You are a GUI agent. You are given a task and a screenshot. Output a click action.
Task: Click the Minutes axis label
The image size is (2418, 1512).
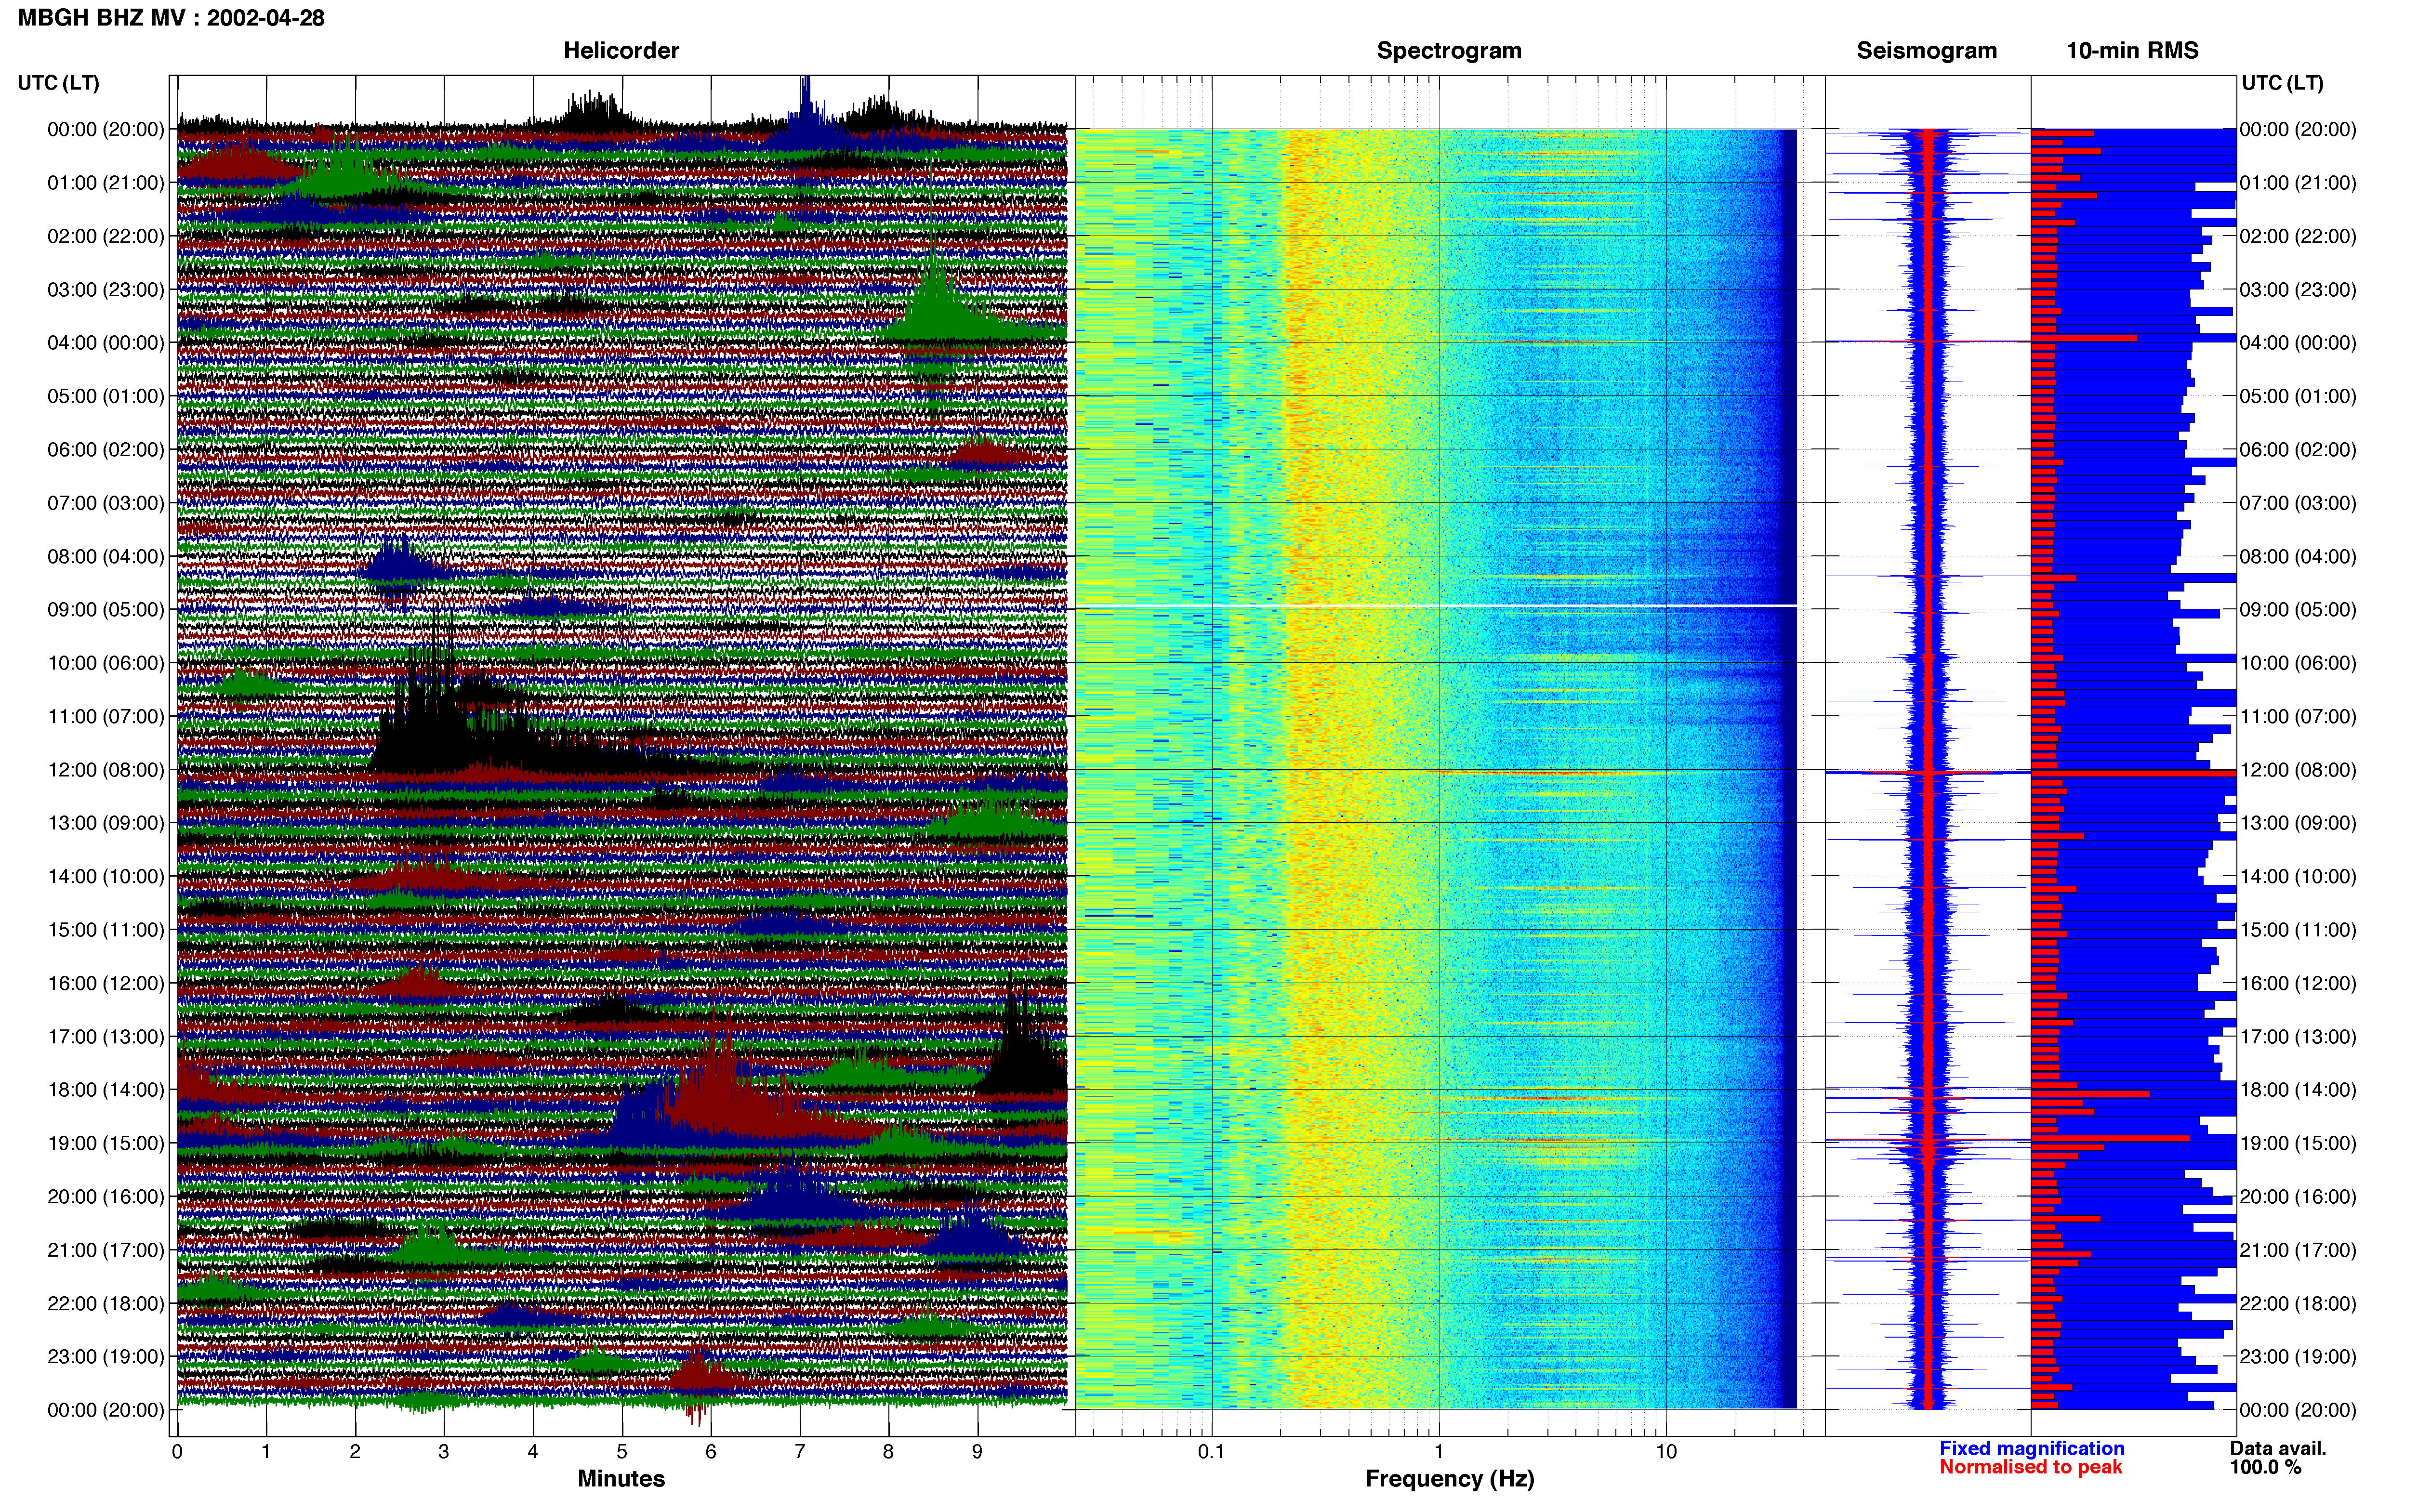pyautogui.click(x=621, y=1478)
